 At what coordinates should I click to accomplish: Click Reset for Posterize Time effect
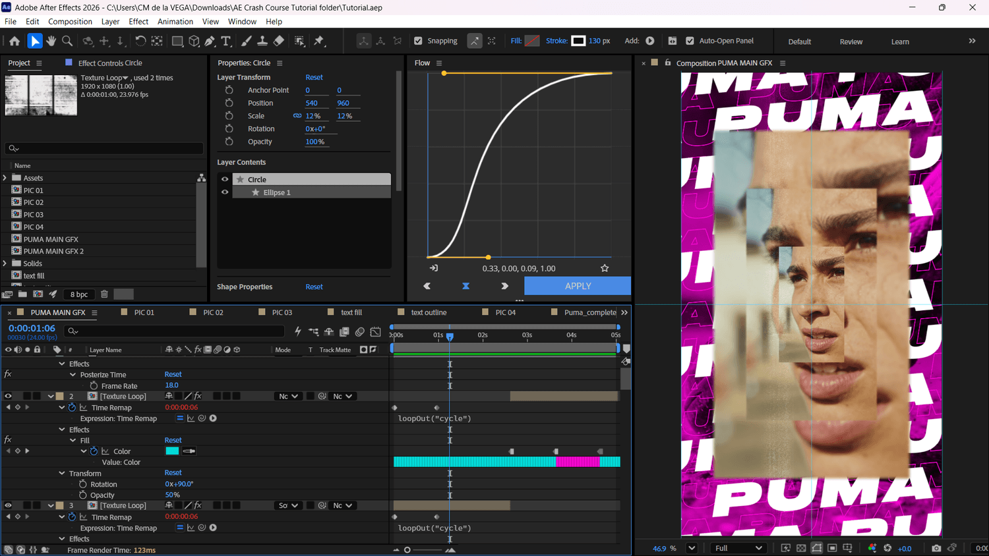[173, 374]
